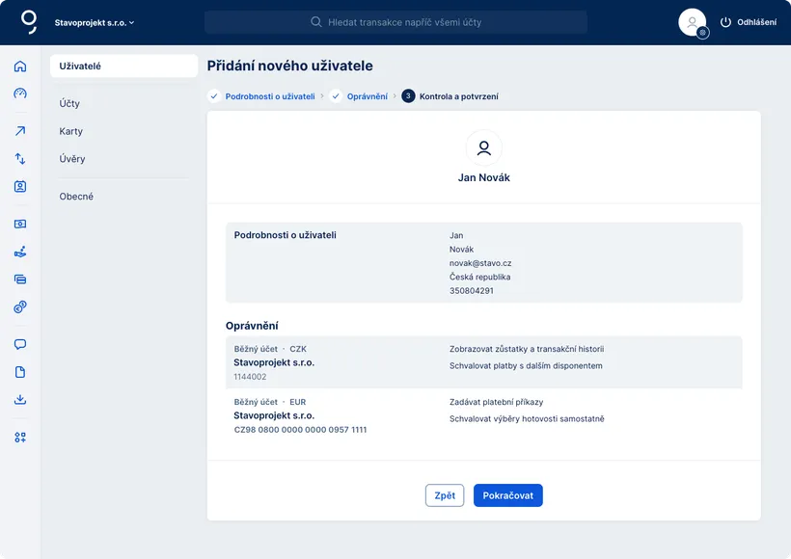Return to Podrobnosti o uživateli step
Image resolution: width=791 pixels, height=559 pixels.
coord(269,96)
